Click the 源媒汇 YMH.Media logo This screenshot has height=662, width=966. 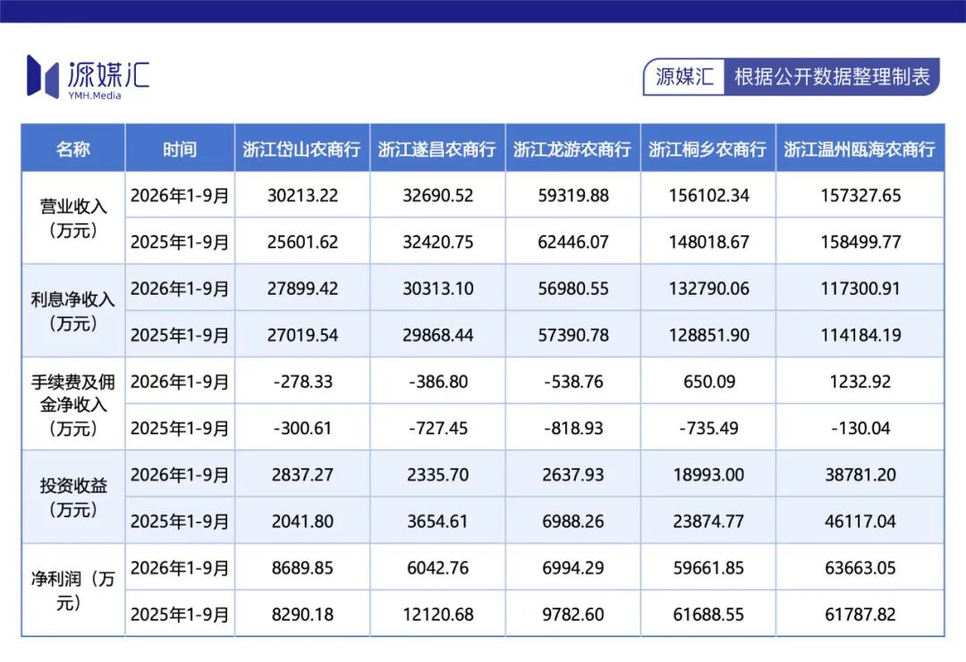88,77
